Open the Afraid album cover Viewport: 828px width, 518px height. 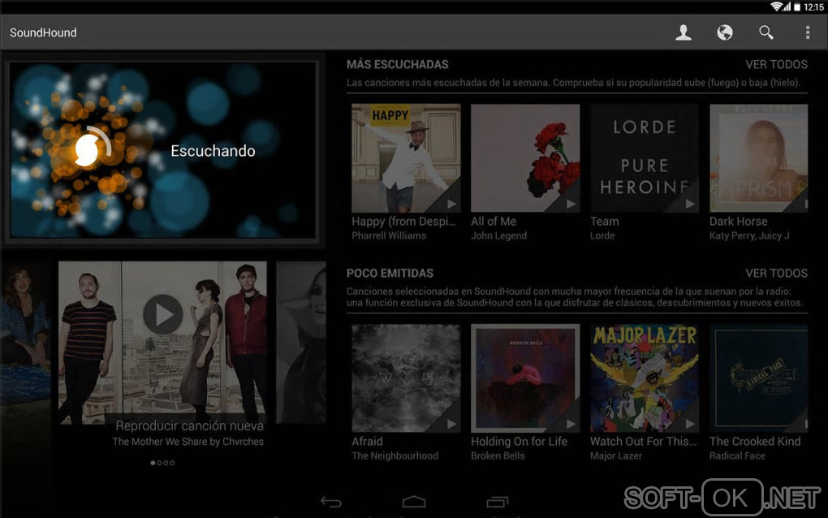(x=406, y=378)
